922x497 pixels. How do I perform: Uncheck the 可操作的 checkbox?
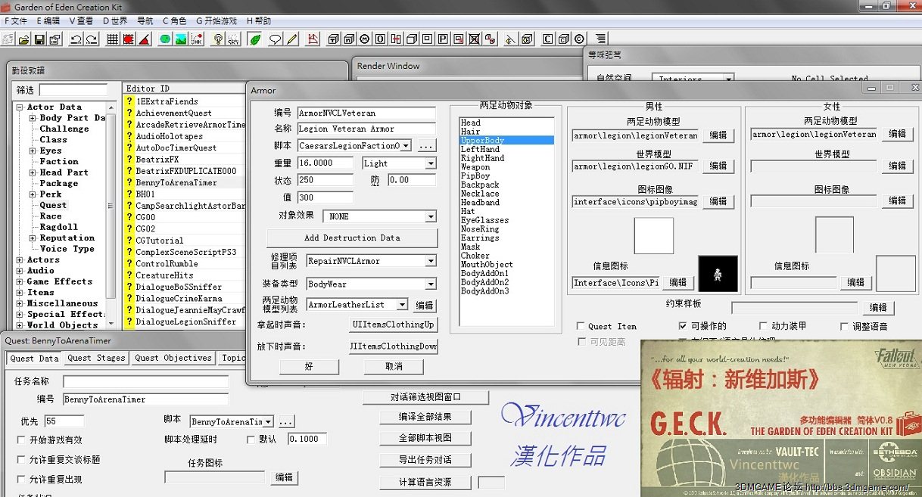click(x=684, y=326)
